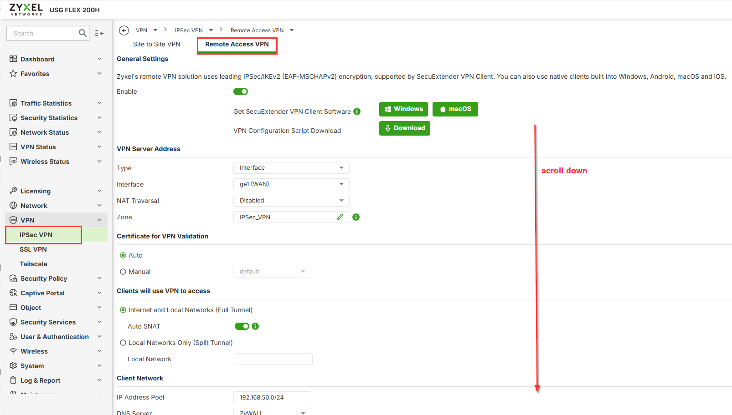Viewport: 732px width, 415px height.
Task: Switch to the Site to Site VPN tab
Action: [x=157, y=44]
